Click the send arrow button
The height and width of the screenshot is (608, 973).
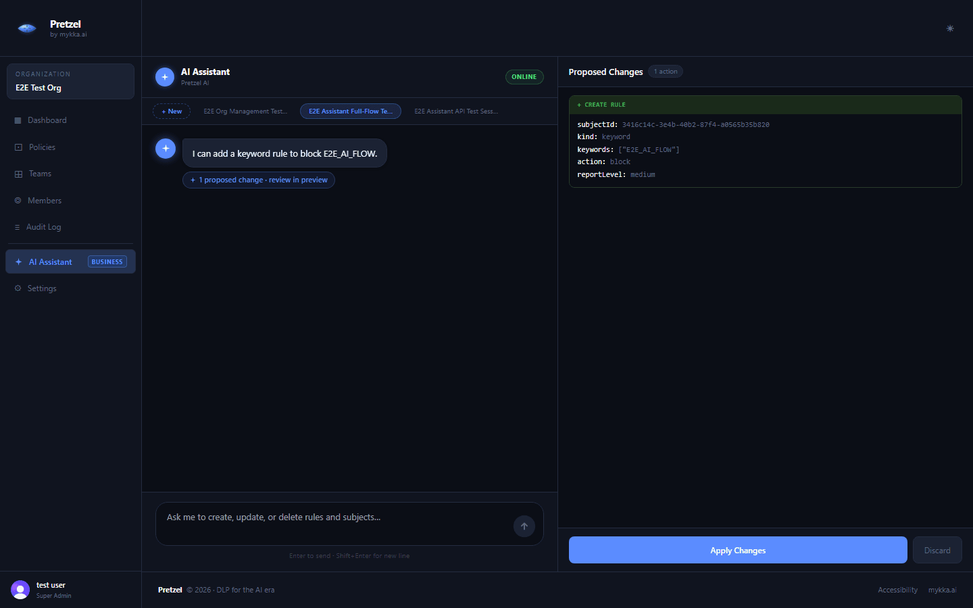coord(524,526)
